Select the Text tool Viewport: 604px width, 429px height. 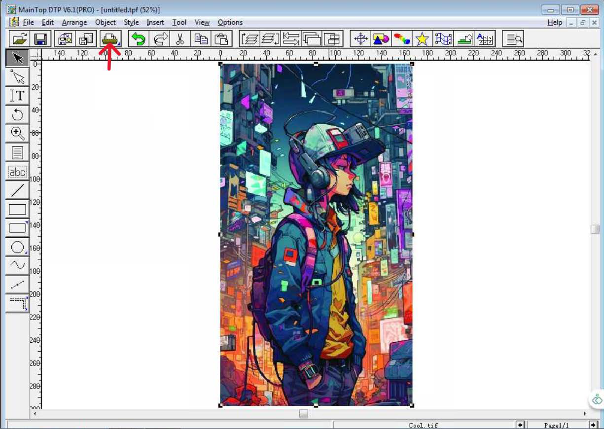coord(18,96)
